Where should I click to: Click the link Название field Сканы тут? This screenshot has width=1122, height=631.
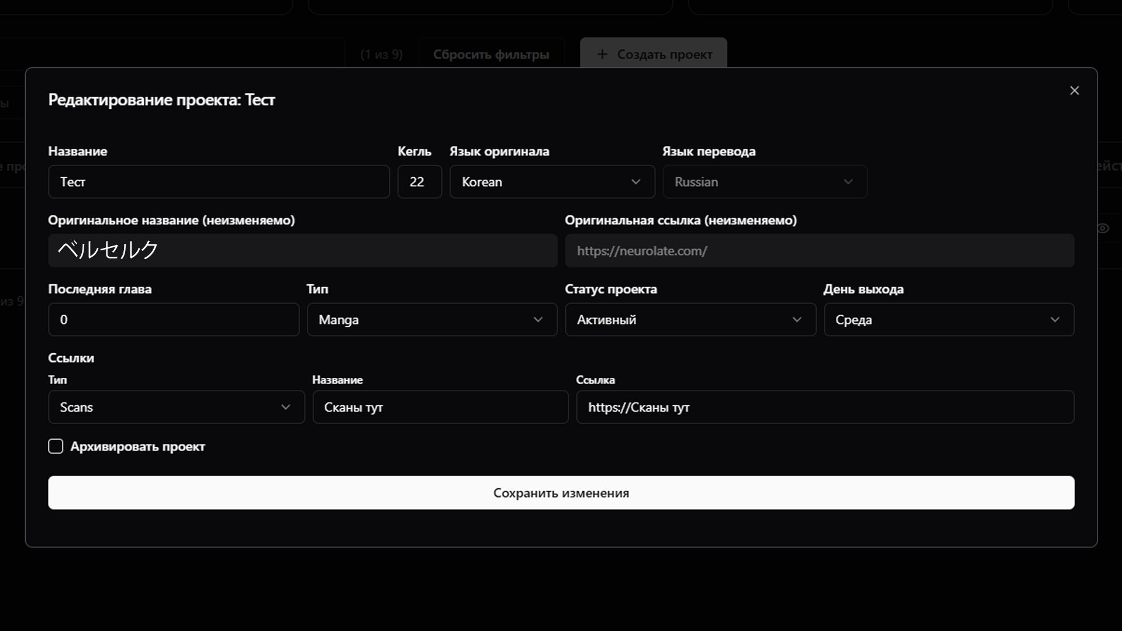coord(440,407)
